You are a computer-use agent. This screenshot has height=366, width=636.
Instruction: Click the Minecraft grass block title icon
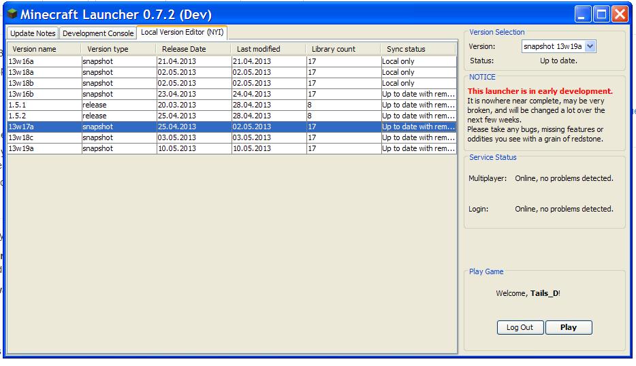pos(12,14)
